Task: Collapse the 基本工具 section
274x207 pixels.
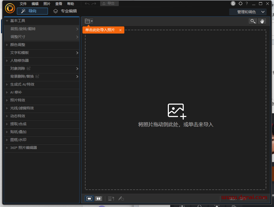Action: [7, 21]
